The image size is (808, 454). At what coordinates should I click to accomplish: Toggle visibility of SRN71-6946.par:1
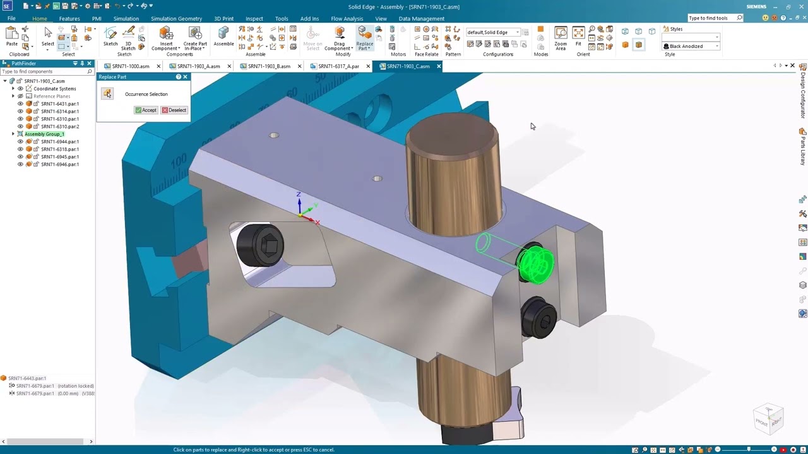20,165
